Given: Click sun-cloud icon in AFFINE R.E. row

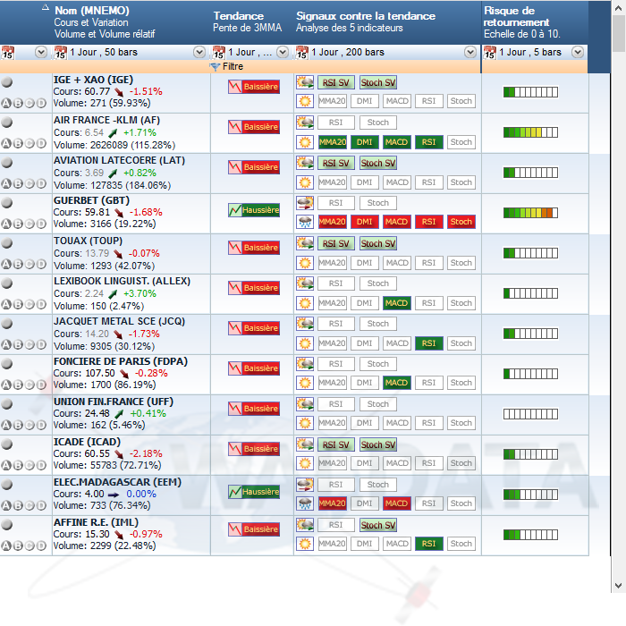Looking at the screenshot, I should [x=305, y=525].
